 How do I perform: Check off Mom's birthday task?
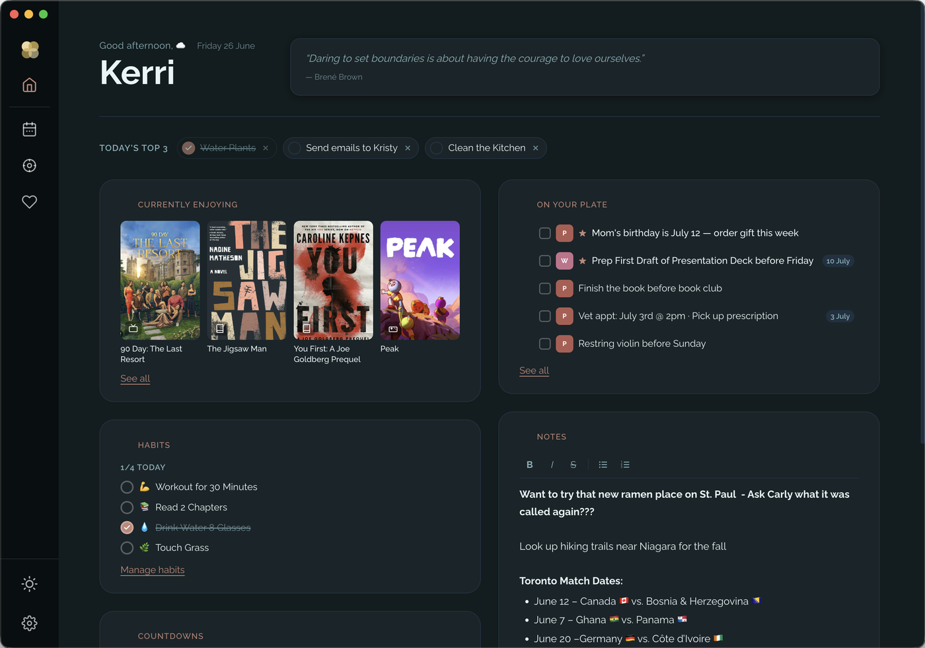(544, 233)
